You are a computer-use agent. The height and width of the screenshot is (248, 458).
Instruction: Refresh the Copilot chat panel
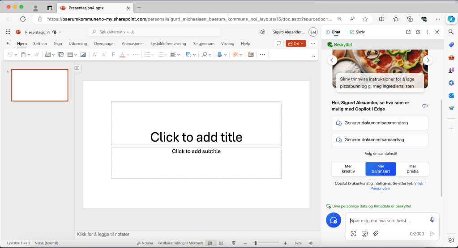[418, 32]
